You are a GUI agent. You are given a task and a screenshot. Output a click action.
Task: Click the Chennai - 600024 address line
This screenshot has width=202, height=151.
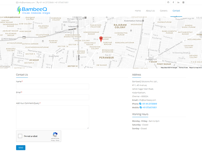click(x=140, y=96)
